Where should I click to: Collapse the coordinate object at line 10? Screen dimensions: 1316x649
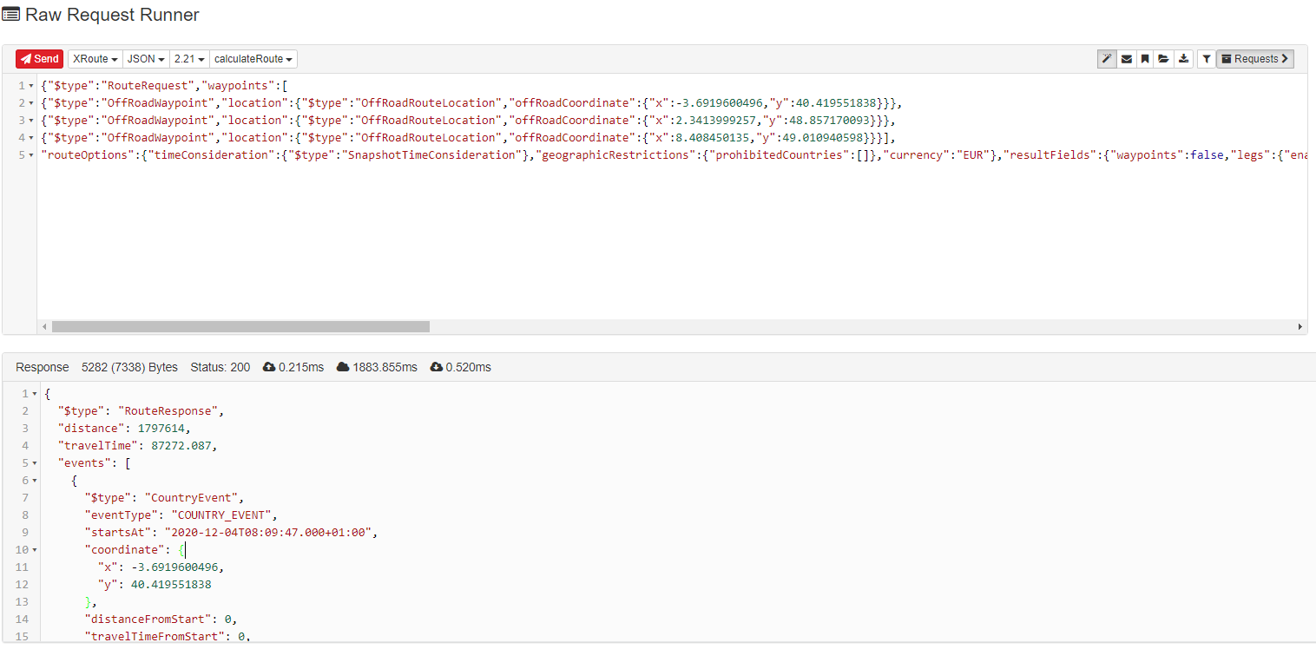[34, 550]
